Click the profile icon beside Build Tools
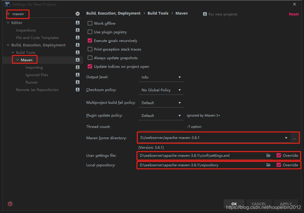The image size is (304, 213). coord(78,52)
